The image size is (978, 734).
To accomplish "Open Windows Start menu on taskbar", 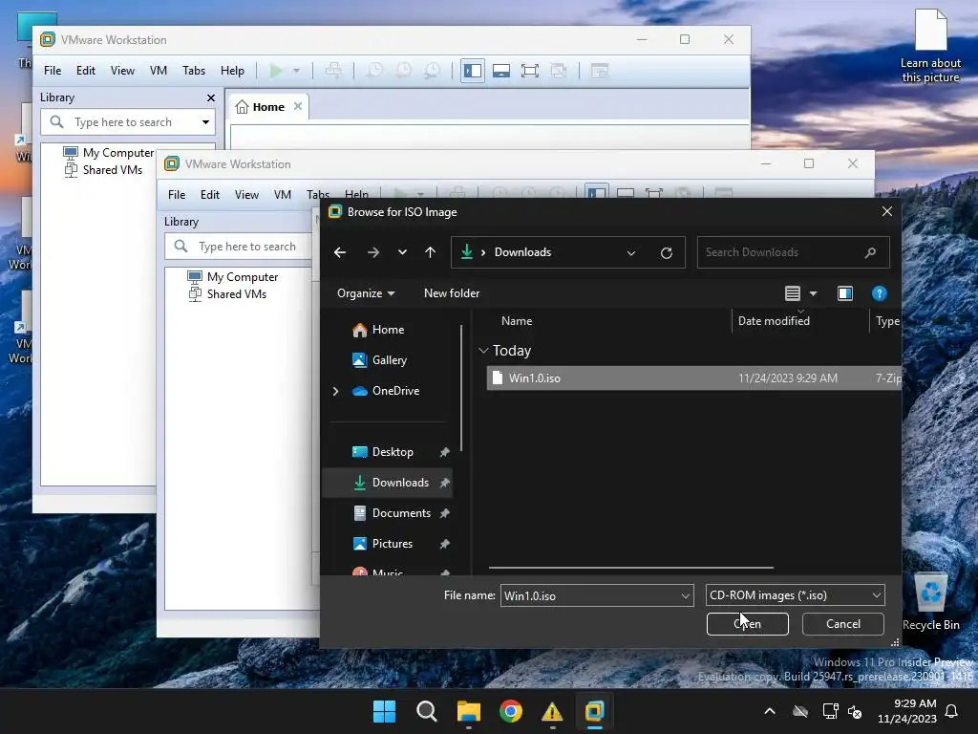I will click(x=384, y=711).
